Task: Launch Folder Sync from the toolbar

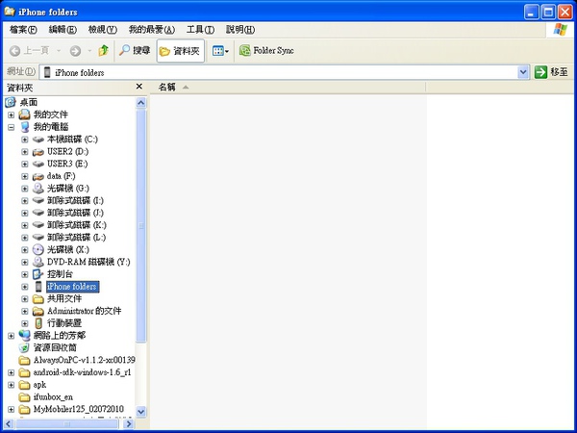Action: [x=265, y=50]
